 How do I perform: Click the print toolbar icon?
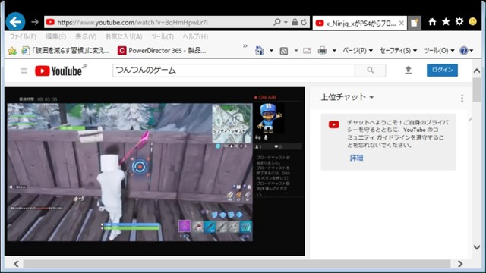(x=322, y=51)
